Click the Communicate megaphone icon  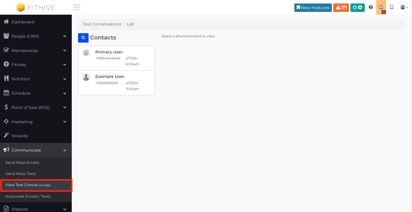pyautogui.click(x=6, y=149)
